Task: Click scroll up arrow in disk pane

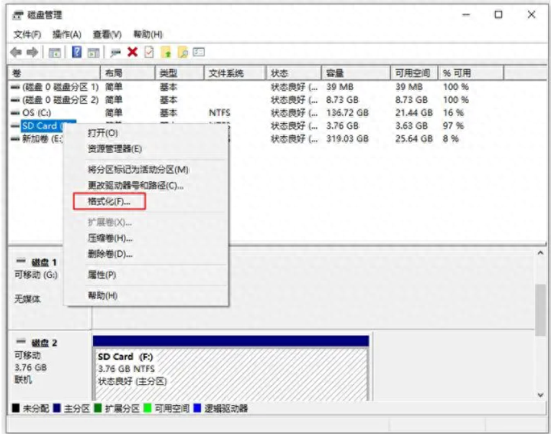Action: click(x=540, y=253)
